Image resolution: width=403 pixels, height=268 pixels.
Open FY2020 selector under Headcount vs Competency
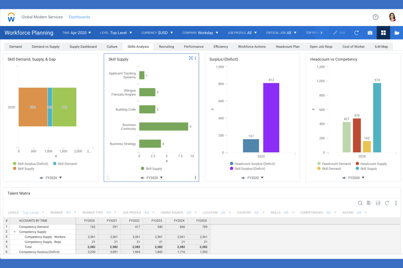pyautogui.click(x=353, y=178)
